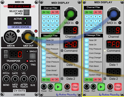124x97 pixels.
Task: Click All Off in left Channel Filter
Action: [x=55, y=12]
